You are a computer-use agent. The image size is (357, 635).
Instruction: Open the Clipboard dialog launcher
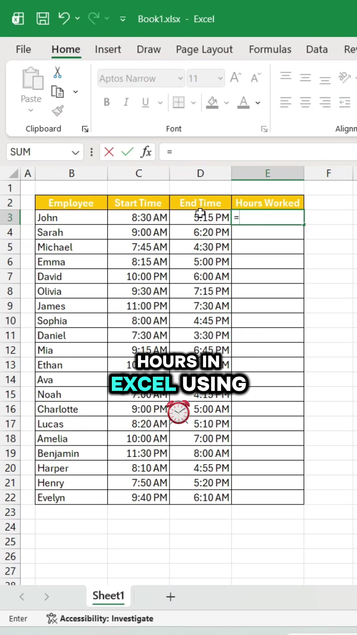point(85,129)
